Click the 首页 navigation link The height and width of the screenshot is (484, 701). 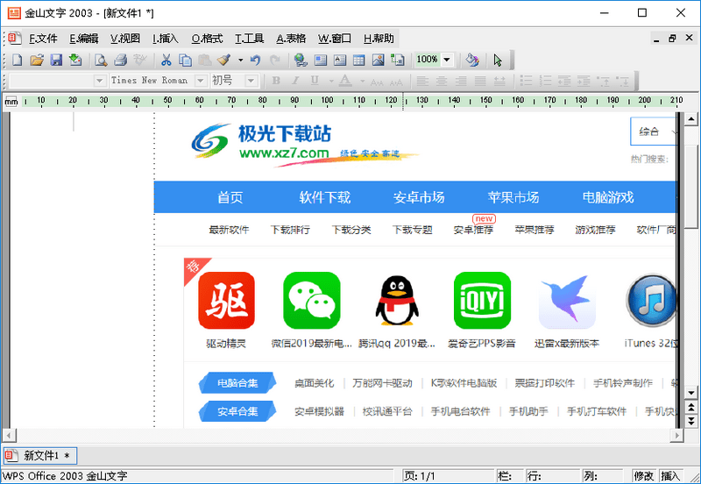click(x=230, y=197)
